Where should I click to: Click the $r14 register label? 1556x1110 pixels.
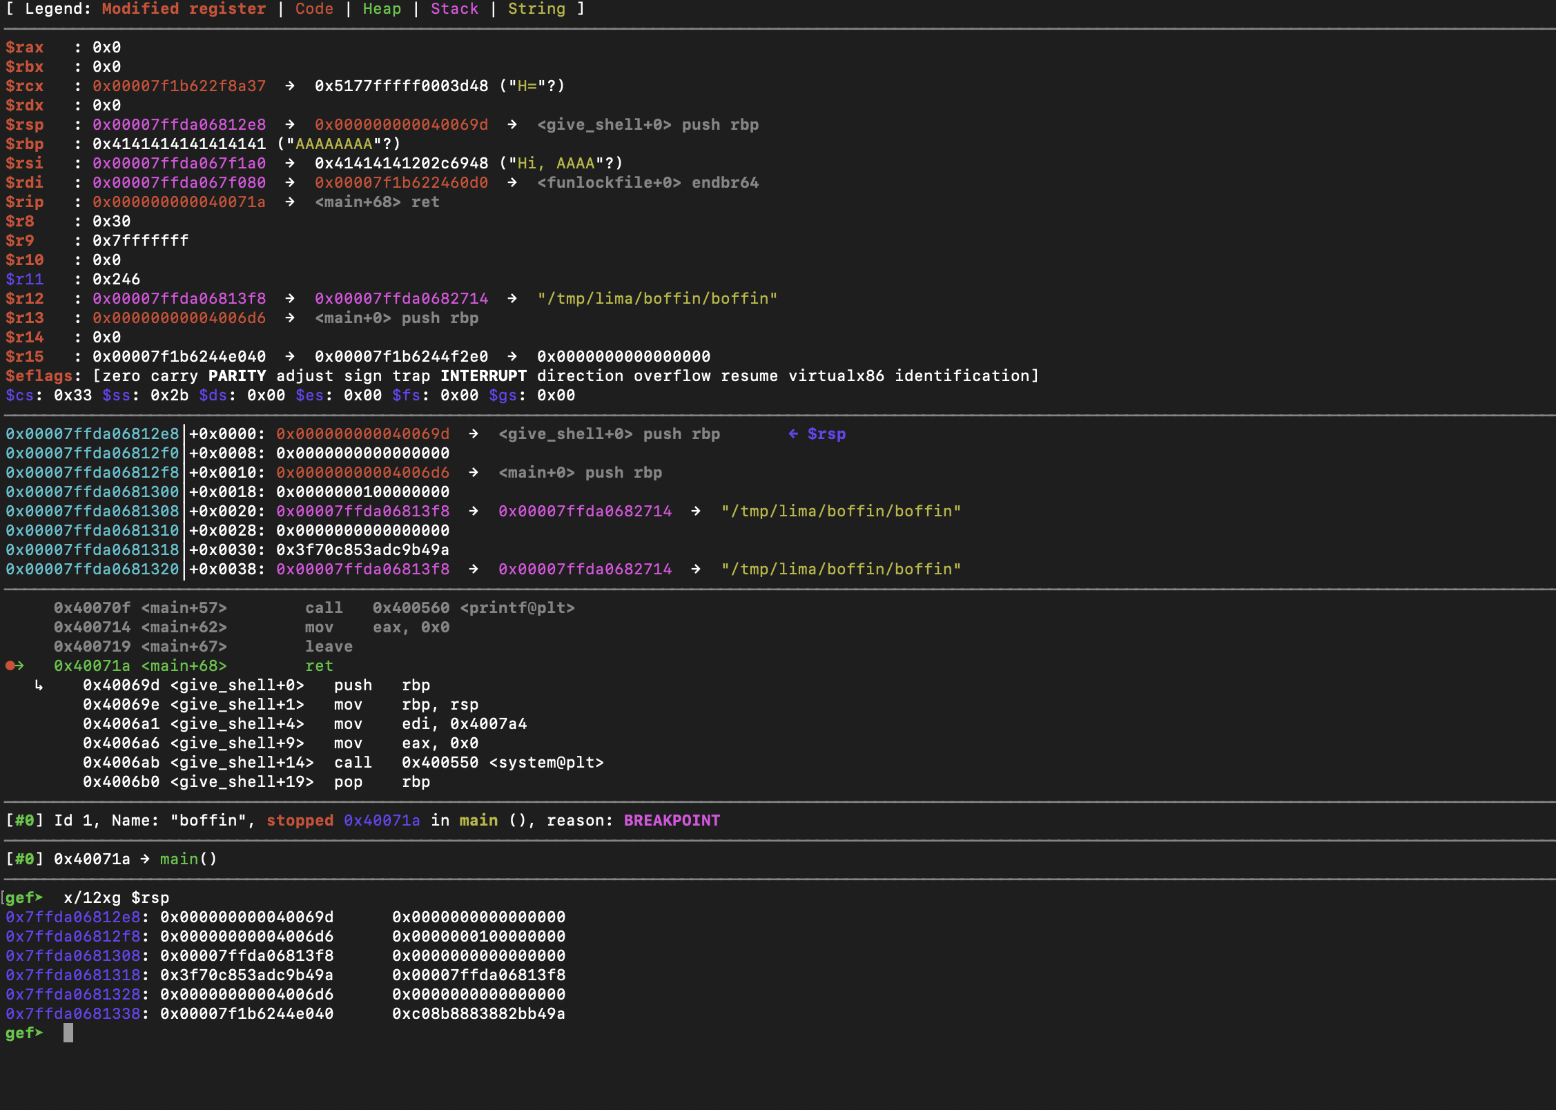25,338
